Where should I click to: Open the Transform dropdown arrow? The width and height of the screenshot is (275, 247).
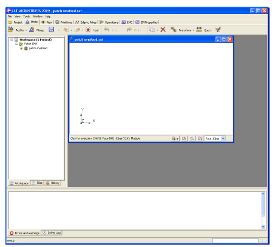[194, 30]
